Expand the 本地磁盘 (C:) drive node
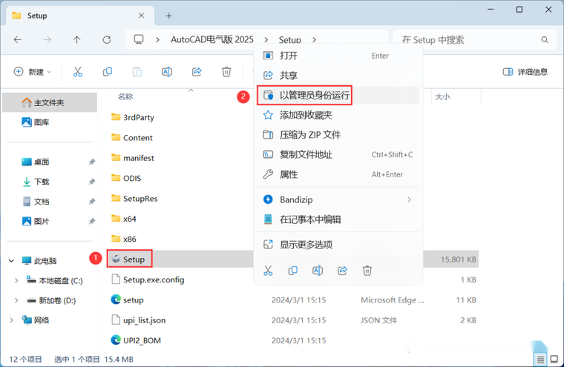Screen dimensions: 564x367 [17, 280]
